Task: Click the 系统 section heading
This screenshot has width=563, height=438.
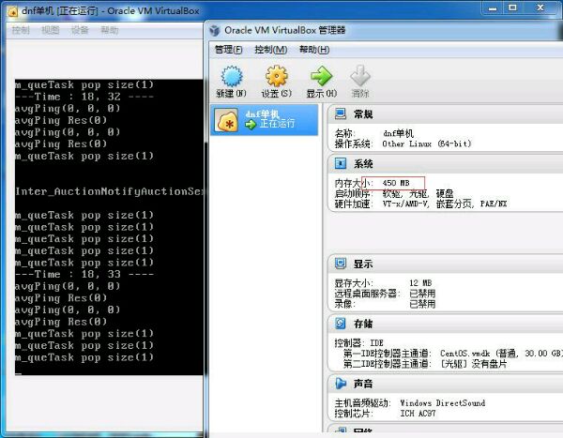Action: (x=363, y=164)
